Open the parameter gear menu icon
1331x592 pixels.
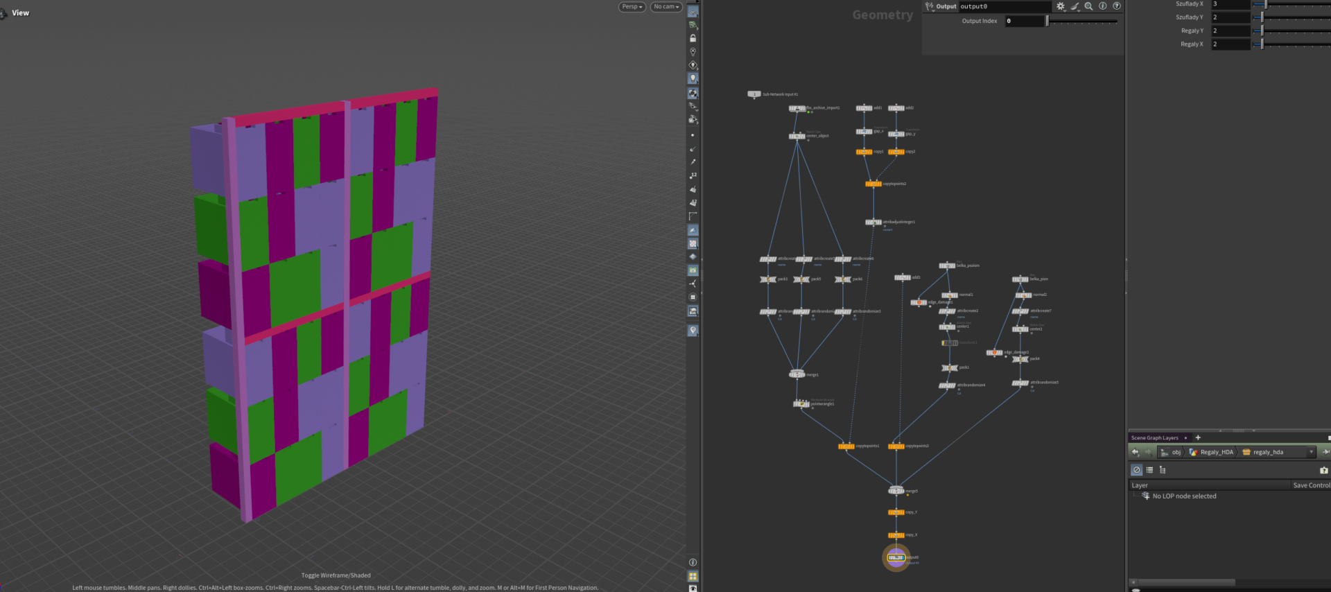[x=1061, y=6]
